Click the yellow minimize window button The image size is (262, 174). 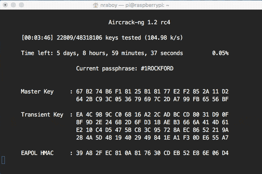pyautogui.click(x=13, y=5)
